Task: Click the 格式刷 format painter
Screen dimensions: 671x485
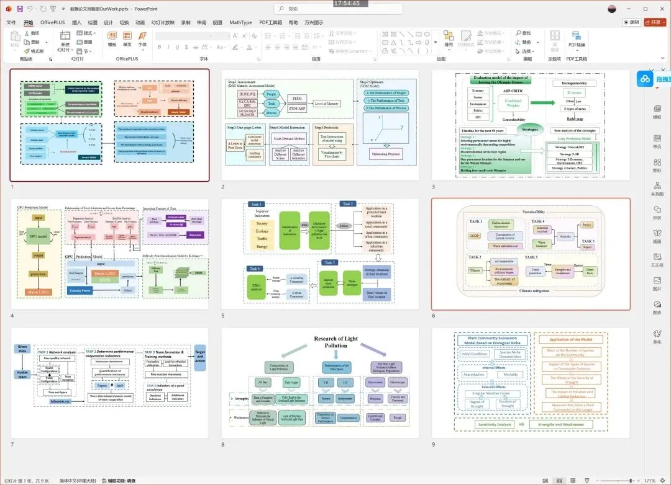Action: (x=34, y=51)
